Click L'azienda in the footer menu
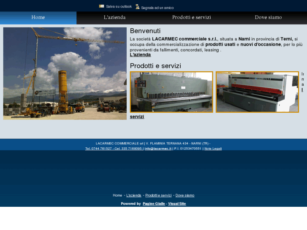Viewport: 307px width, 230px height. pyautogui.click(x=134, y=195)
